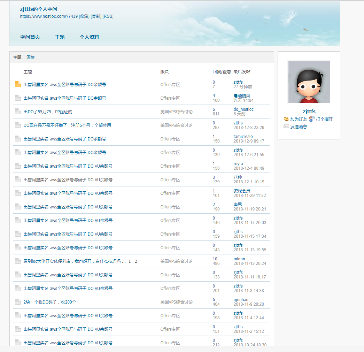Click thread icon beside DO现在是不是不好撸了 row
The height and width of the screenshot is (352, 364).
coord(18,125)
